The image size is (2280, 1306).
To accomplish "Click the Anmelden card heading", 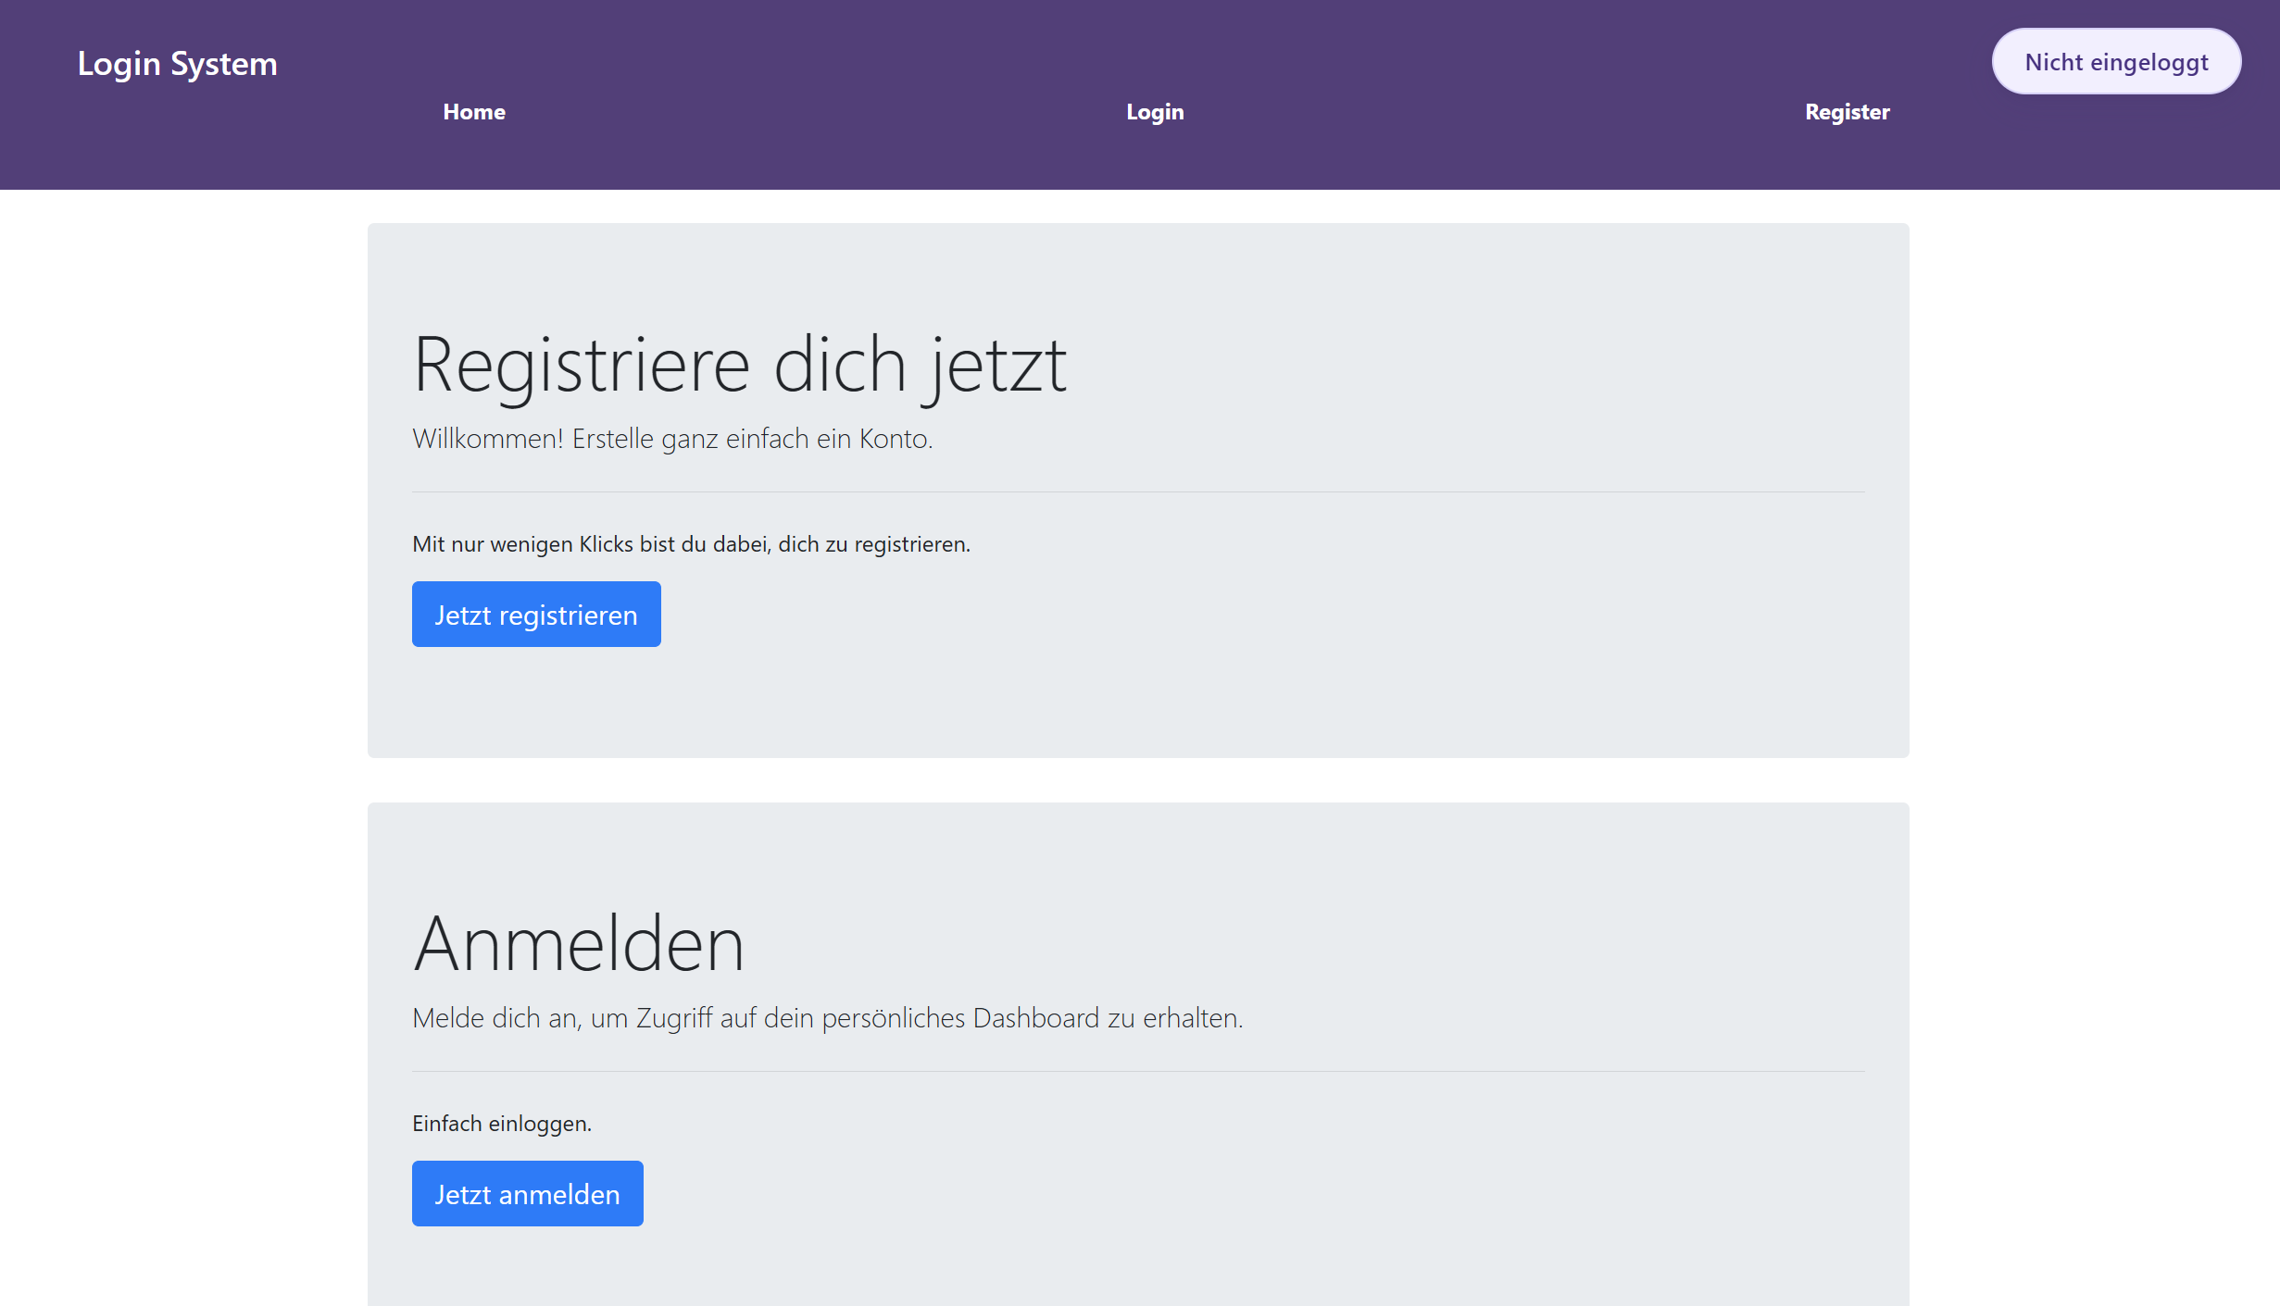I will tap(579, 943).
